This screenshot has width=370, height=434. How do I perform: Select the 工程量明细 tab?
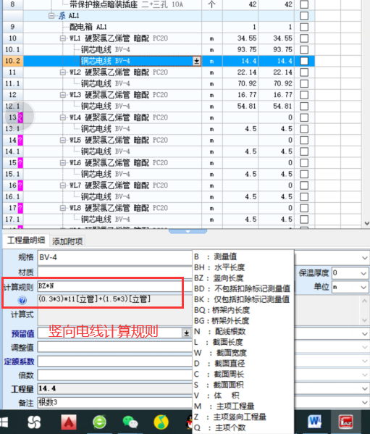26,241
